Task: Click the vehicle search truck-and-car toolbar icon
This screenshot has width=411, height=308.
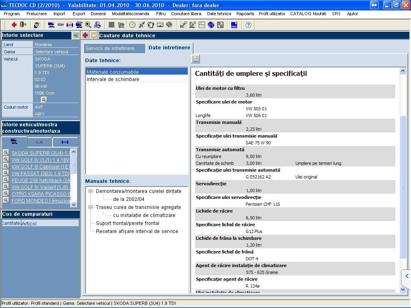Action: click(x=51, y=25)
